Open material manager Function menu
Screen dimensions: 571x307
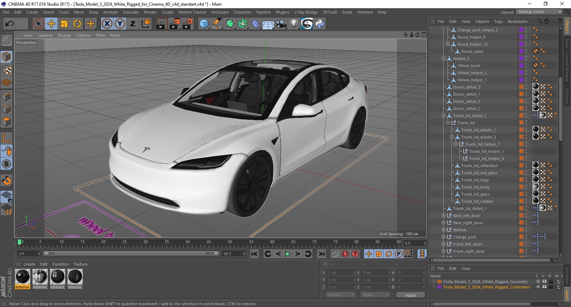coord(60,264)
